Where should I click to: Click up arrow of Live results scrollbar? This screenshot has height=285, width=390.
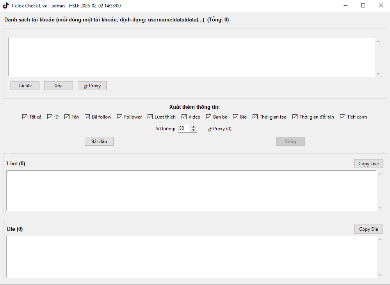click(380, 174)
